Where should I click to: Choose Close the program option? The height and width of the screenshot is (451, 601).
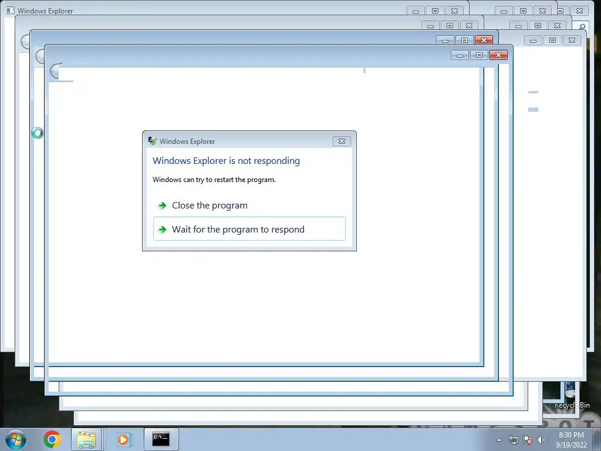pyautogui.click(x=249, y=206)
